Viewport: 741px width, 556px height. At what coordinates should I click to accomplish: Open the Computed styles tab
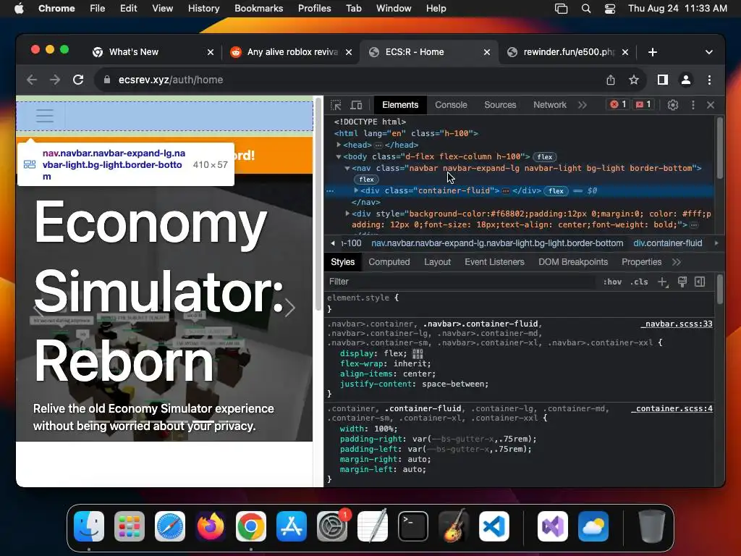[x=389, y=262]
